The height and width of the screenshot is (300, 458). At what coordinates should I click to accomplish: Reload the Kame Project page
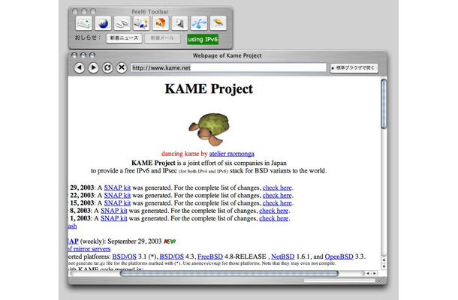point(107,67)
